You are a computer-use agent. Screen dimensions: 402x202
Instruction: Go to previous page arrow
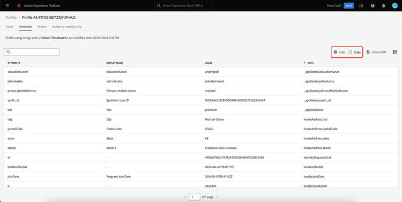(x=185, y=197)
